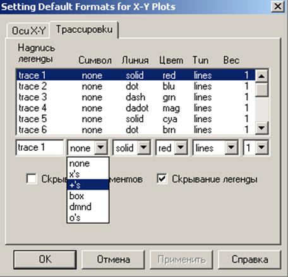Expand the color dropdown showing red
This screenshot has width=288, height=277.
181,148
